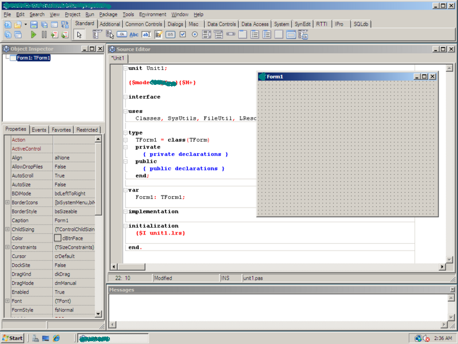Image resolution: width=458 pixels, height=344 pixels.
Task: Select the TCheckBox palette component
Action: (x=183, y=34)
